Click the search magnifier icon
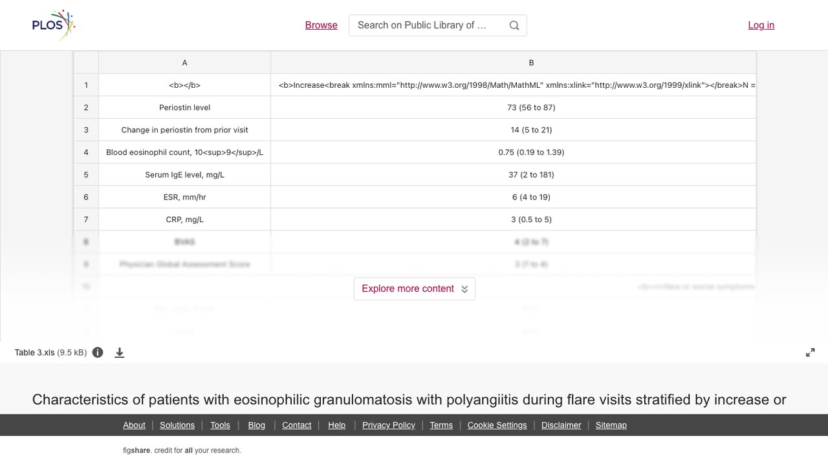Image resolution: width=828 pixels, height=465 pixels. [x=514, y=25]
